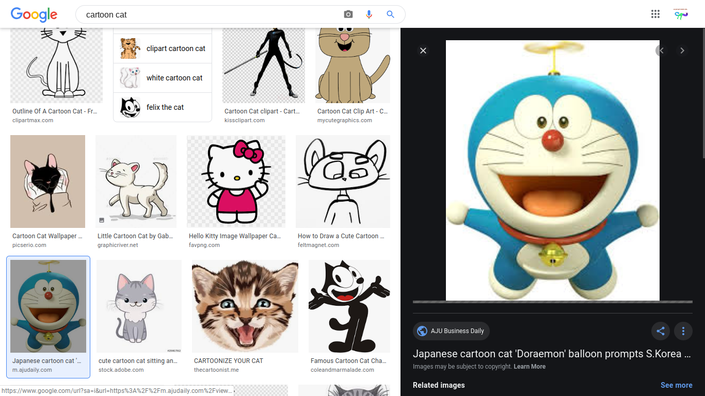Image resolution: width=705 pixels, height=396 pixels.
Task: Click the coleandmarmalade.com source link
Action: coord(342,370)
